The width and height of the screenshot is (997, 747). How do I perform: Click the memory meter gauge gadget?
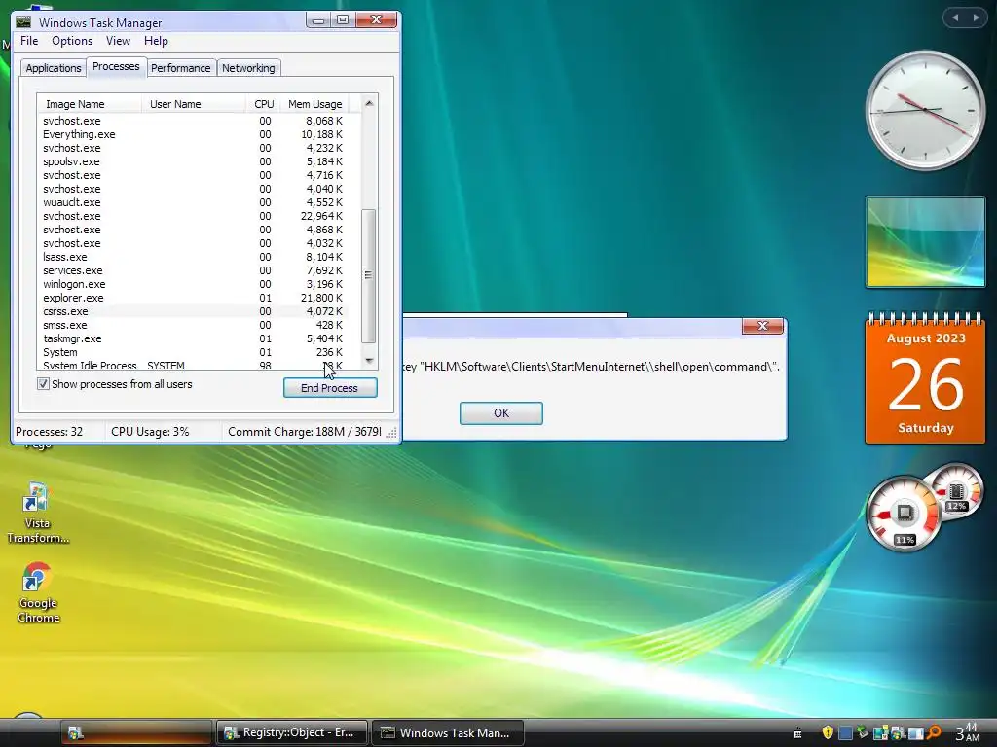tap(958, 490)
